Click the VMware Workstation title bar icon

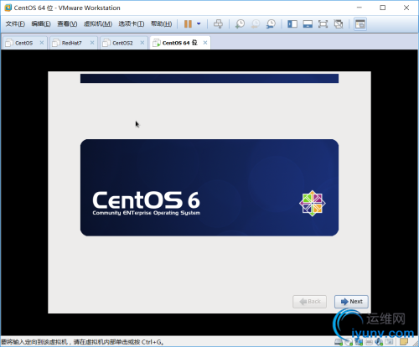tap(8, 8)
